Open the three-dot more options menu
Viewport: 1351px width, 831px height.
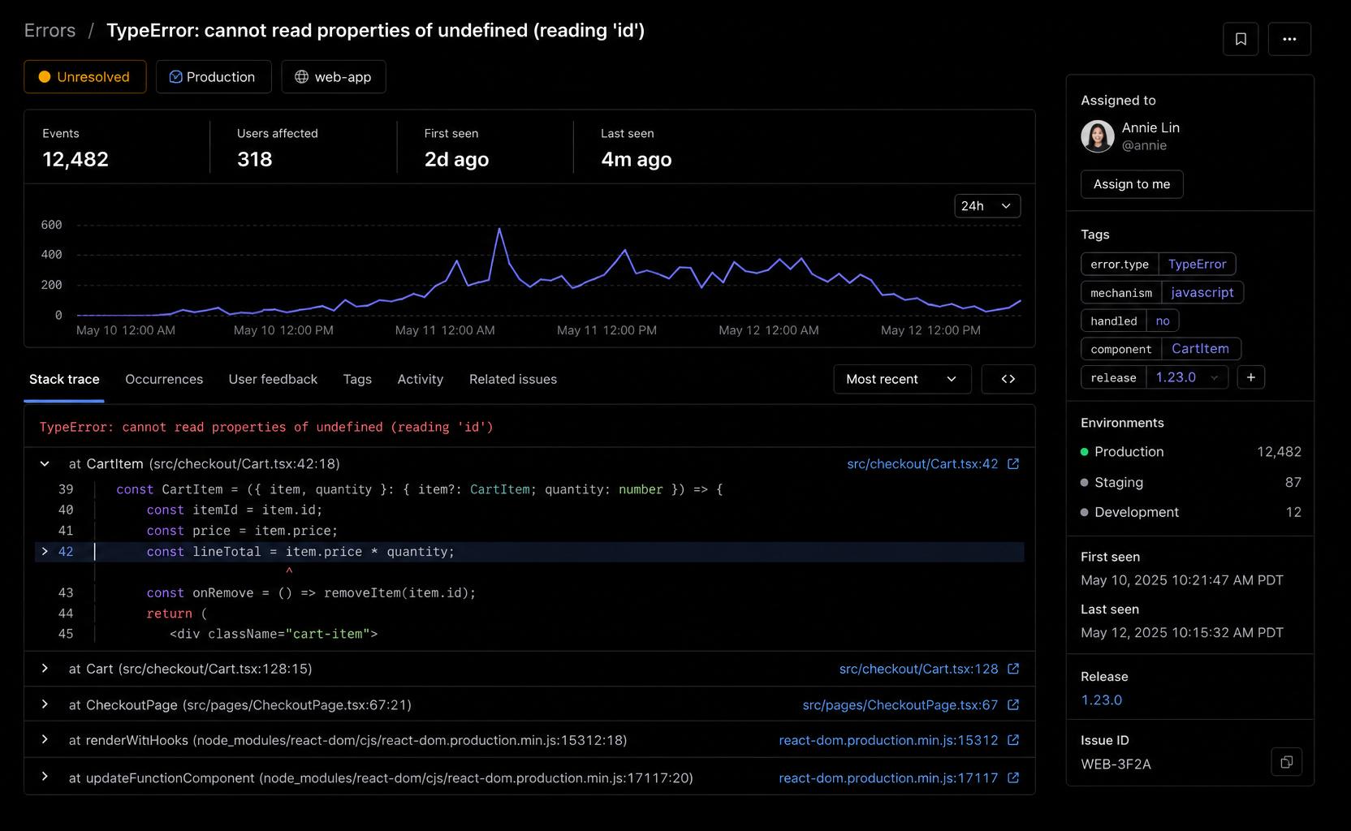(1289, 39)
